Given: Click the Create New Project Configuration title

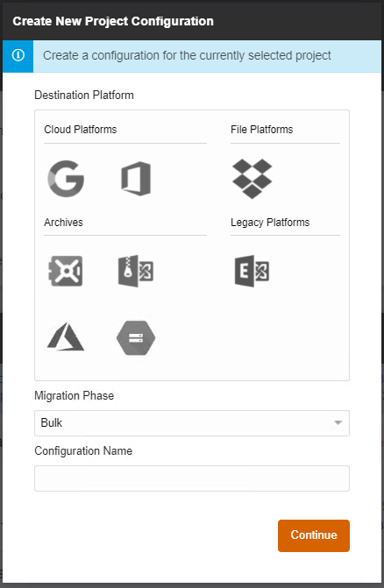Looking at the screenshot, I should click(x=113, y=21).
